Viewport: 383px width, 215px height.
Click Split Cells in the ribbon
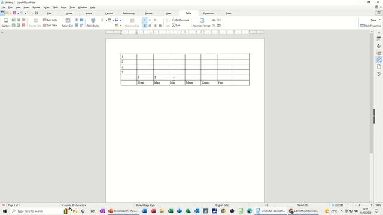point(50,20)
